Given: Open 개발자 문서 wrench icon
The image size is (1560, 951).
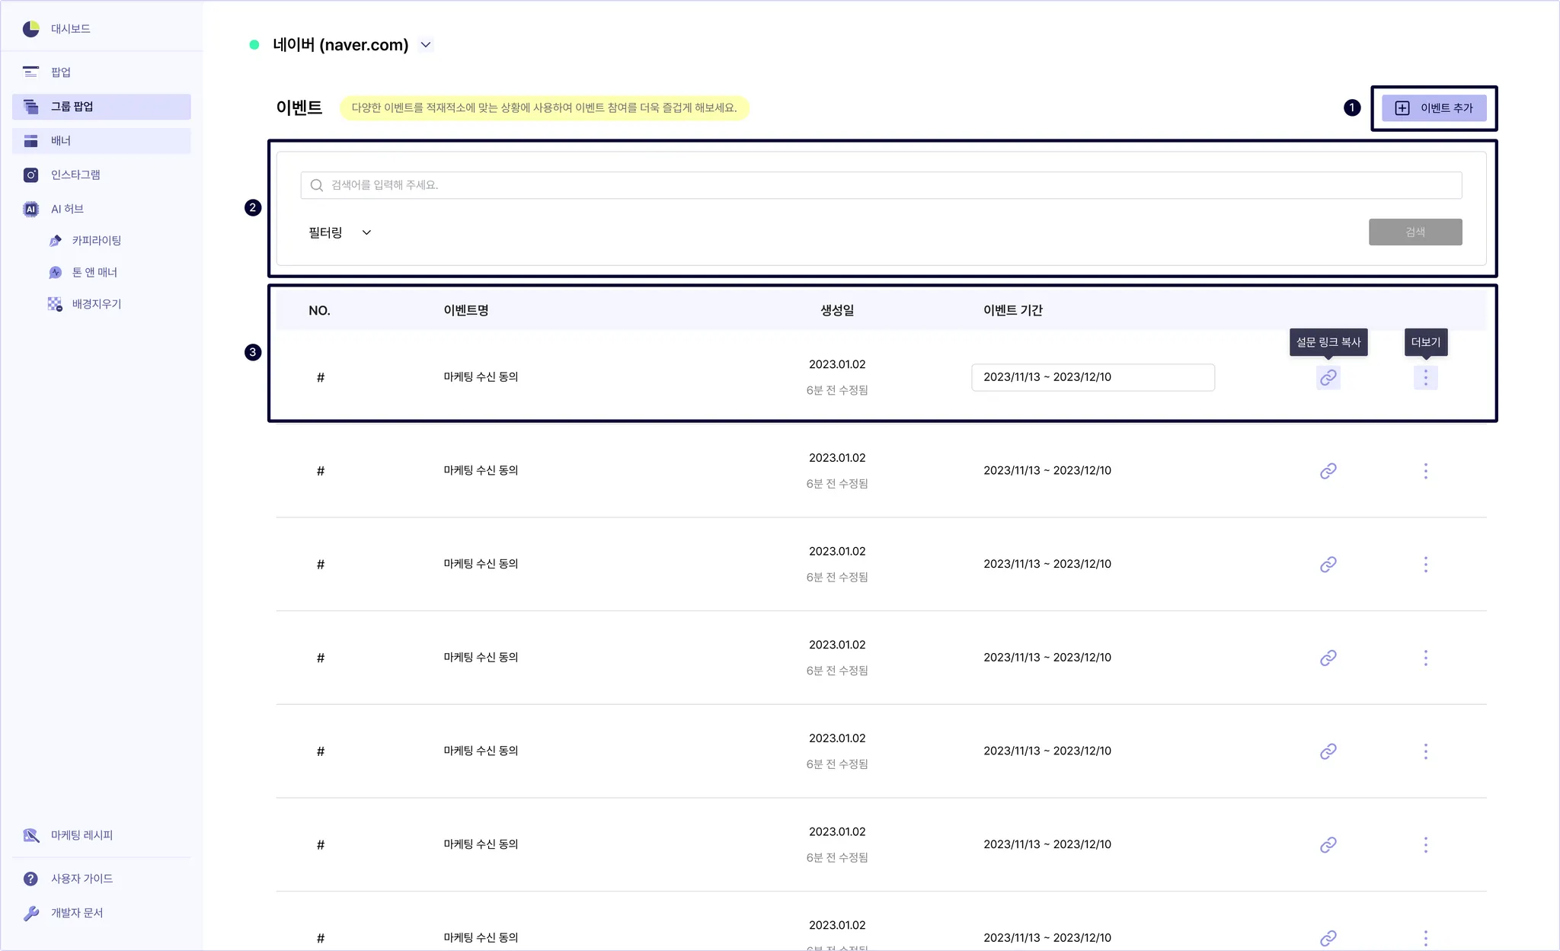Looking at the screenshot, I should click(30, 913).
